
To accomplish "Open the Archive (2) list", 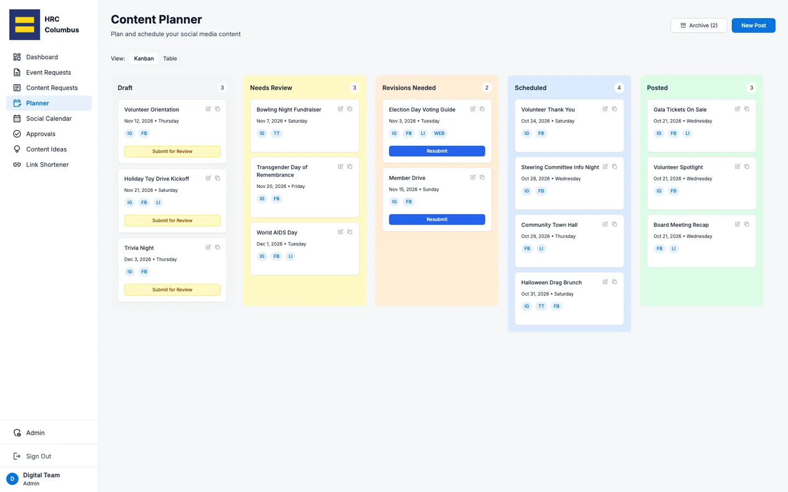I will pyautogui.click(x=699, y=25).
